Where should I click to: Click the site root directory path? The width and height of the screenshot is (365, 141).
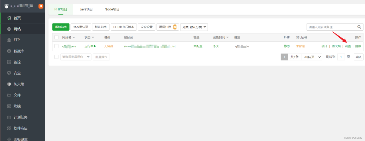point(150,46)
